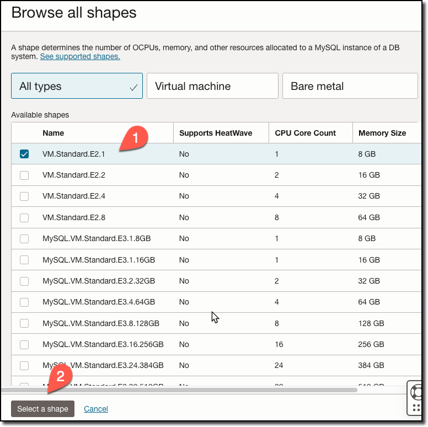Click the CPU core count 16 cell
Viewport: 428px width, 427px height.
pyautogui.click(x=279, y=345)
